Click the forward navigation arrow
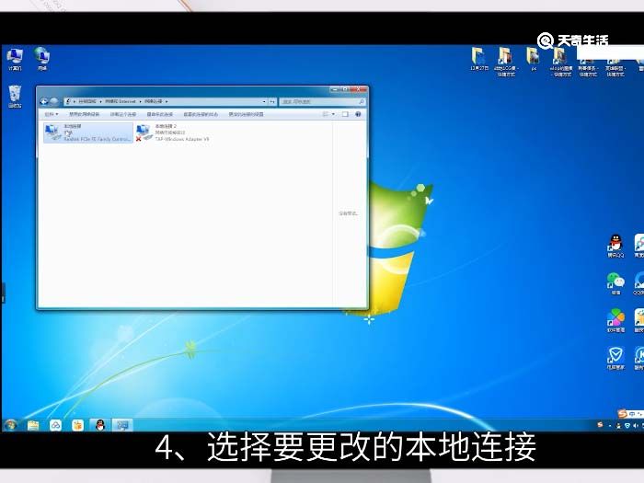Screen dimensions: 644x483 point(53,101)
